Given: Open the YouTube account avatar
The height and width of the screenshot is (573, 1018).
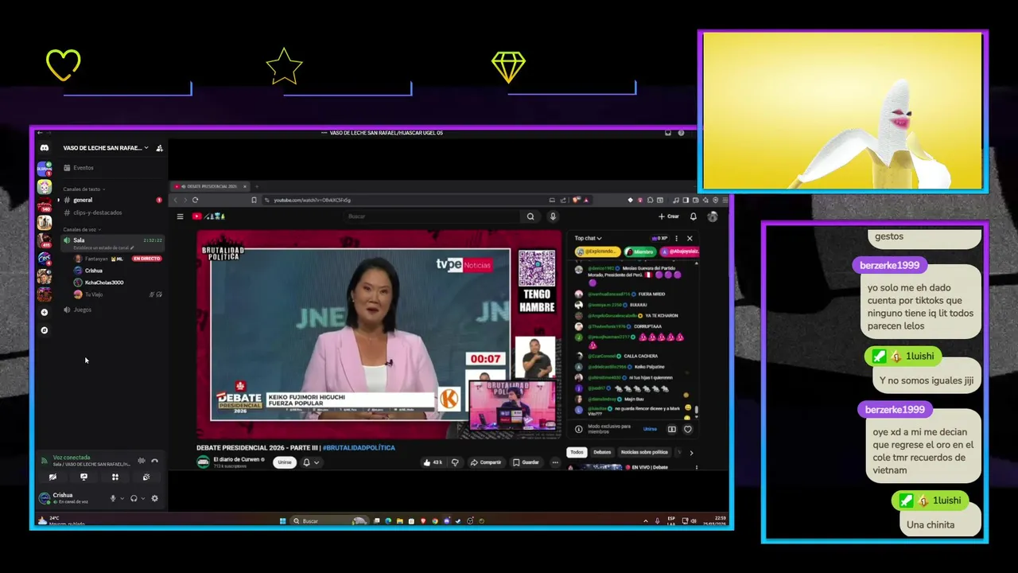Looking at the screenshot, I should coord(713,216).
